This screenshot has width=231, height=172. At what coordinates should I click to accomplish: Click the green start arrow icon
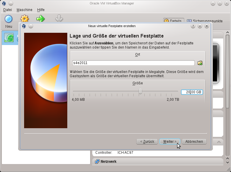pos(40,19)
